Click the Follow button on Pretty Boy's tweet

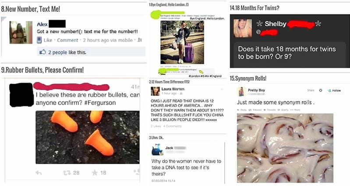click(334, 90)
